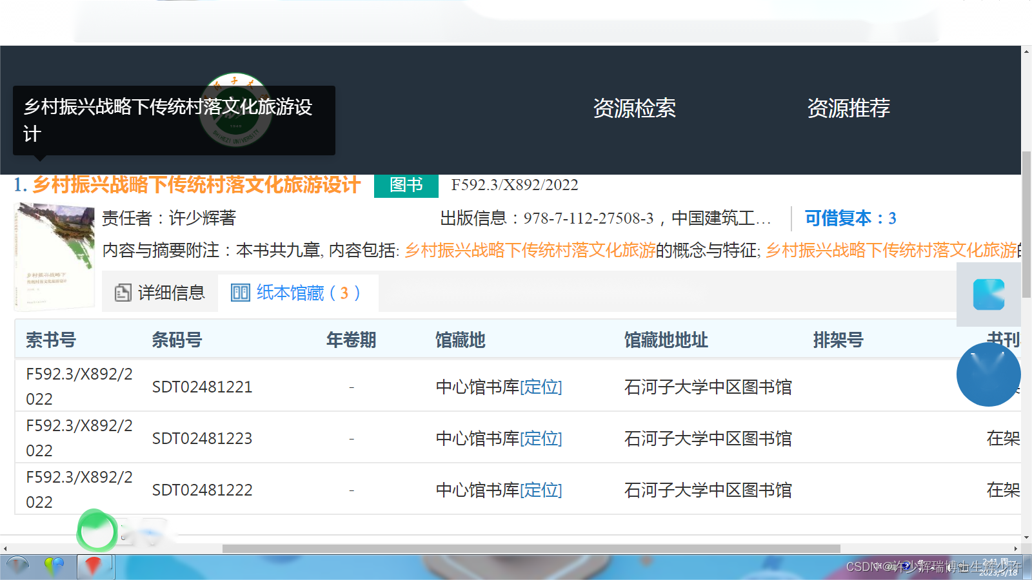Click the green circular floating icon
Screen dimensions: 1032x580
(97, 531)
